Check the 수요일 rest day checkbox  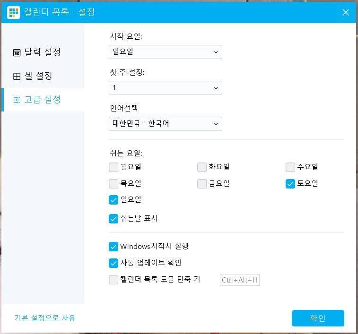click(x=290, y=167)
